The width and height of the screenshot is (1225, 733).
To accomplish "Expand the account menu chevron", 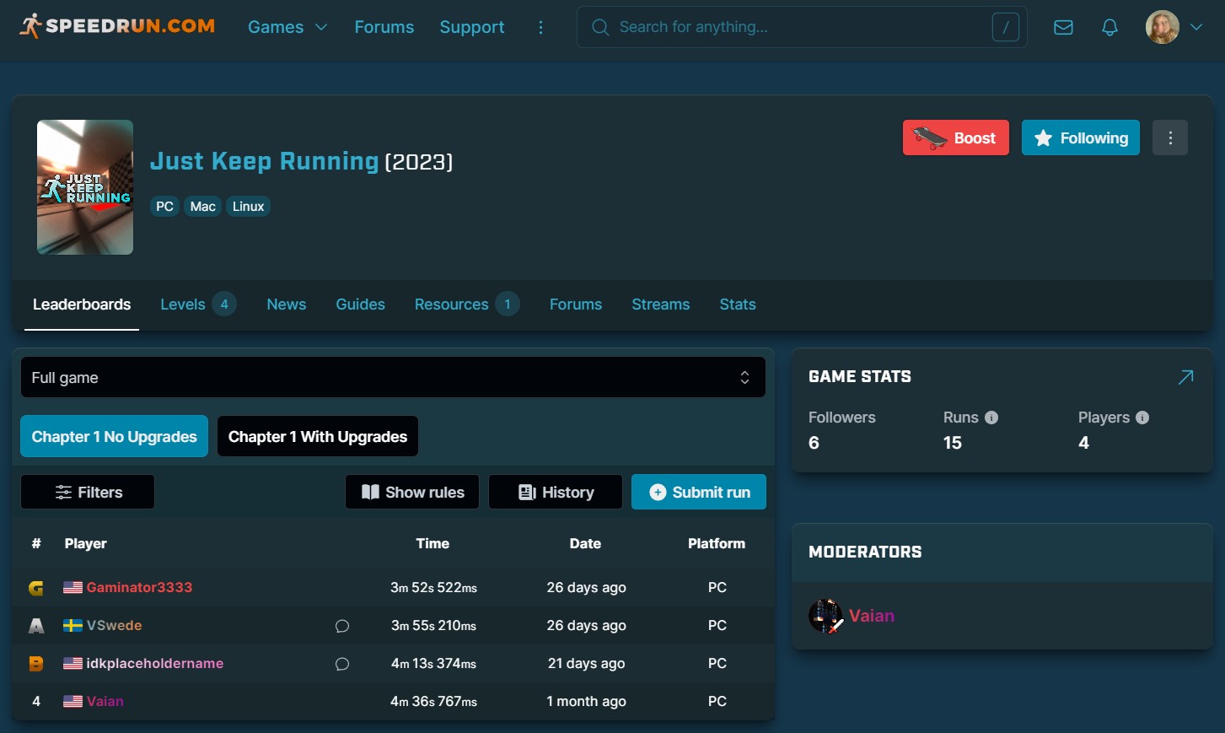I will point(1196,27).
